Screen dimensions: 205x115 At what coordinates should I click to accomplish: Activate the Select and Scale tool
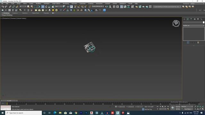click(50, 7)
